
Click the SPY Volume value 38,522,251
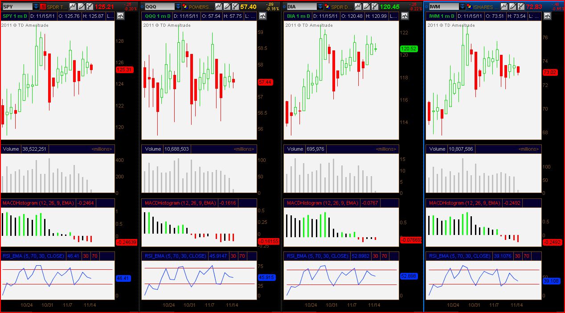(34, 149)
